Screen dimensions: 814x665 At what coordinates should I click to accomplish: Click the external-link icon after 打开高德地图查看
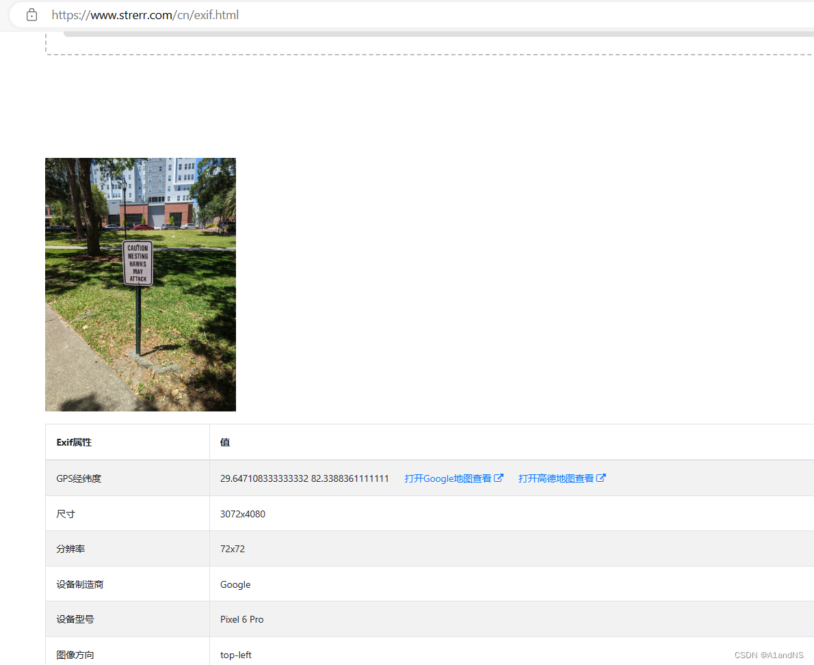click(602, 478)
